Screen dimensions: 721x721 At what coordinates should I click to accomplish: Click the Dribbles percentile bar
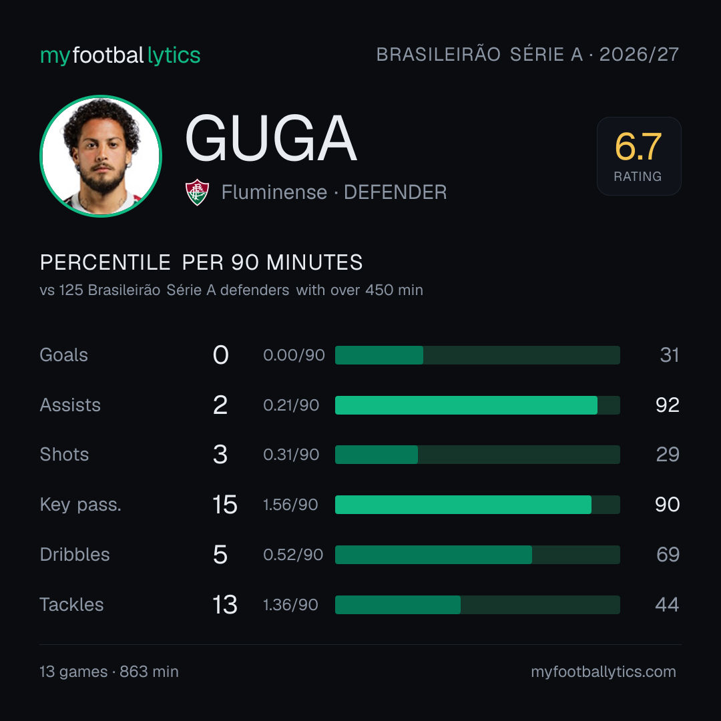coord(477,555)
